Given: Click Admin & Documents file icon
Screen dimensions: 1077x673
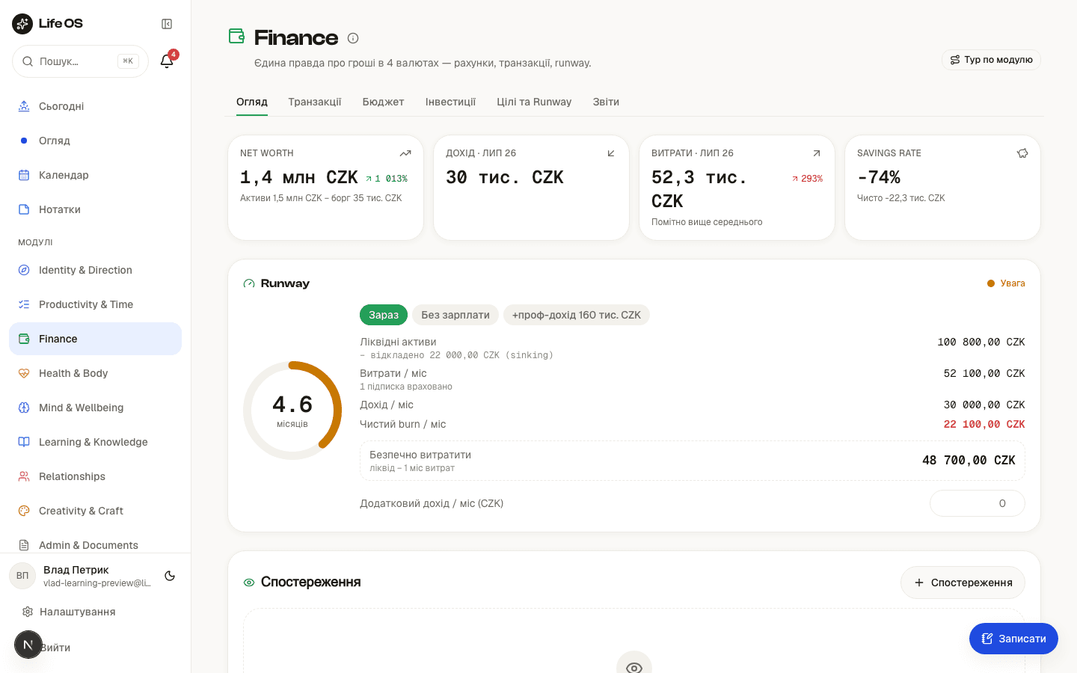Looking at the screenshot, I should point(24,545).
